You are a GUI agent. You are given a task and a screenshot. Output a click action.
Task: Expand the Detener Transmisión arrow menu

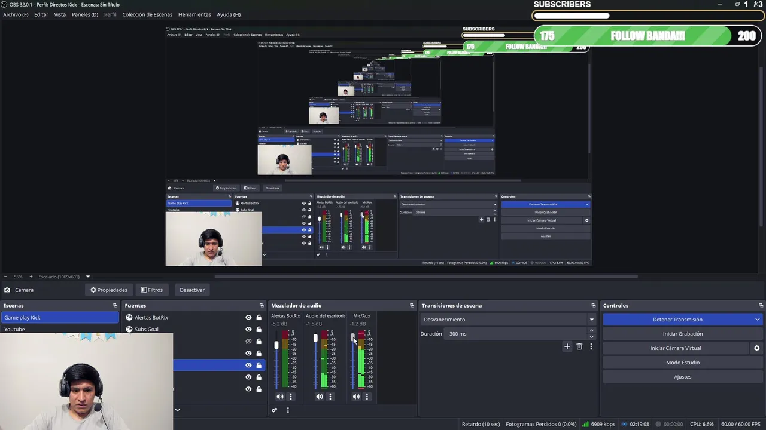(757, 320)
